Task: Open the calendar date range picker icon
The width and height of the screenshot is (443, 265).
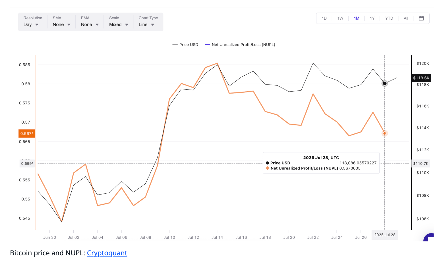Action: point(421,18)
